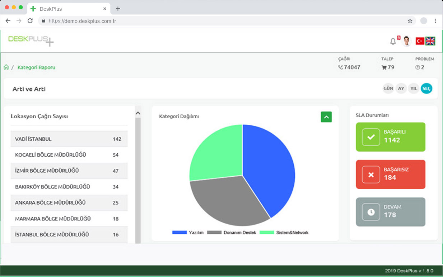This screenshot has height=277, width=443.
Task: Open a new browser tab
Action: 118,9
